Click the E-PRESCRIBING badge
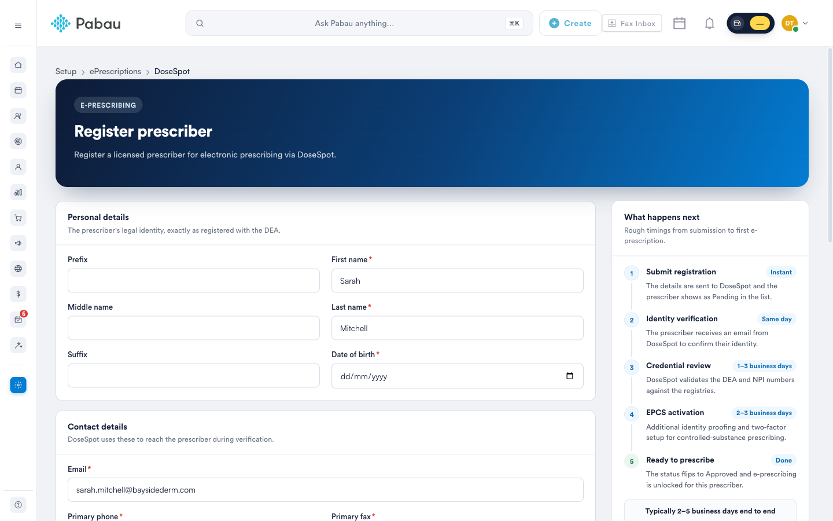Screen dimensions: 833x521 pyautogui.click(x=108, y=105)
